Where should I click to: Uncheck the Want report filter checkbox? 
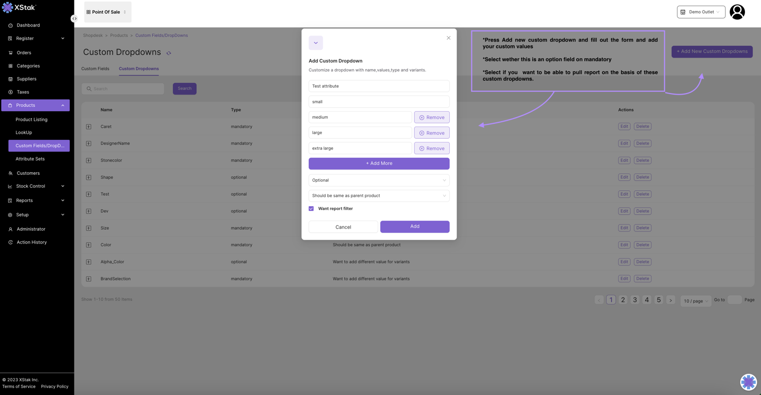(311, 209)
